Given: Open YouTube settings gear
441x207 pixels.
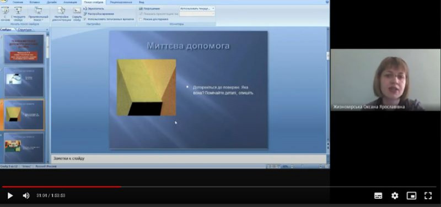Looking at the screenshot, I should [395, 195].
